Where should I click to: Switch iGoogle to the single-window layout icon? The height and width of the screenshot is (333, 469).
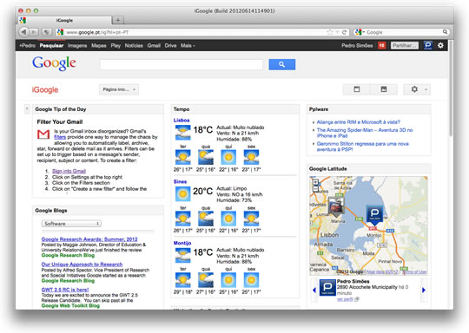357,89
